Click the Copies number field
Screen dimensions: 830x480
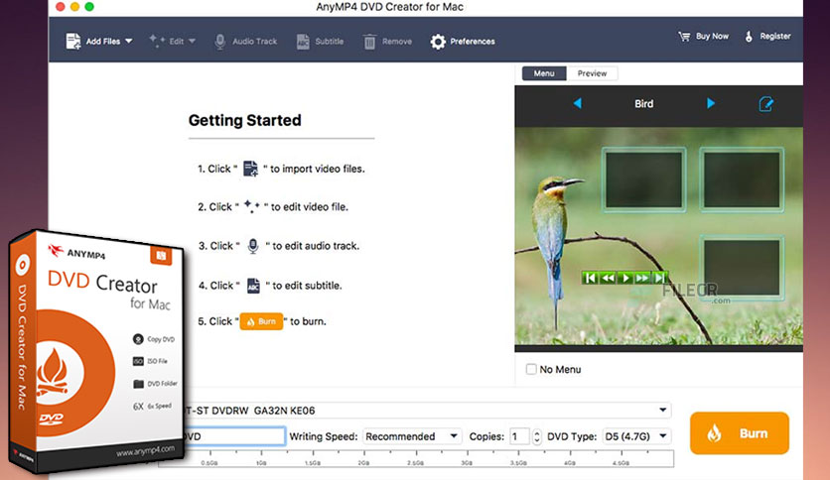[x=520, y=436]
